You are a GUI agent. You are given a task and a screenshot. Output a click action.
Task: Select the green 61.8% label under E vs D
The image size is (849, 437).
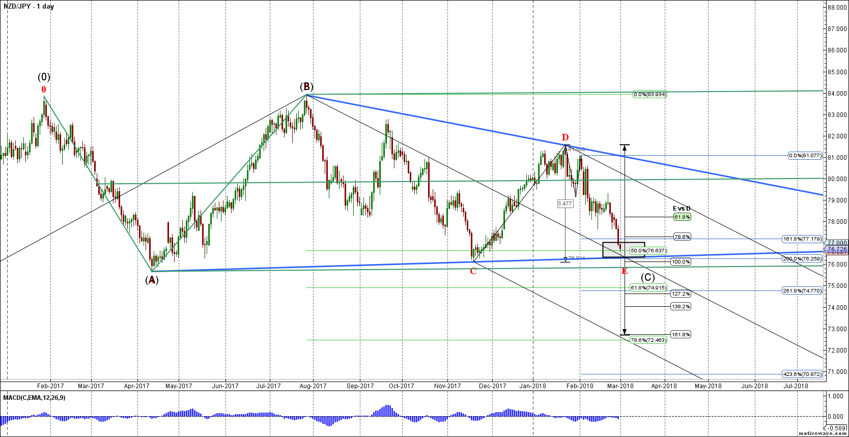682,217
